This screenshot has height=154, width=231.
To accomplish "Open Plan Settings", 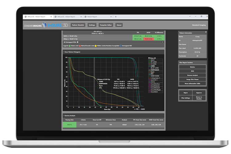I will click(x=186, y=98).
